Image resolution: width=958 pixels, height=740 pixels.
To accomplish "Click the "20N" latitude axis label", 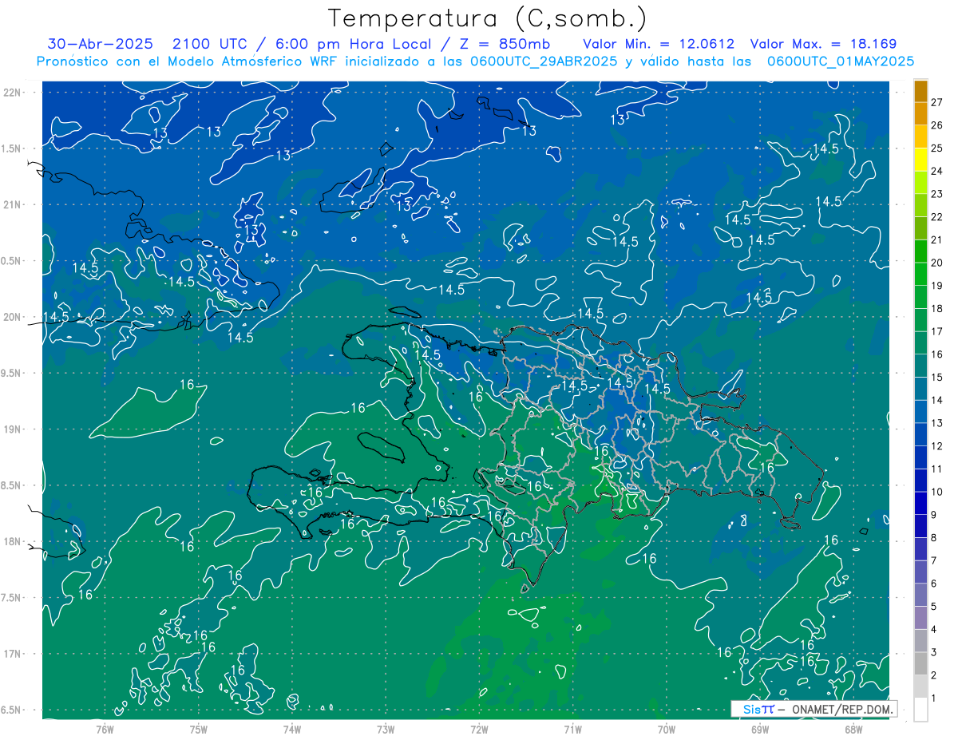I will (x=13, y=317).
